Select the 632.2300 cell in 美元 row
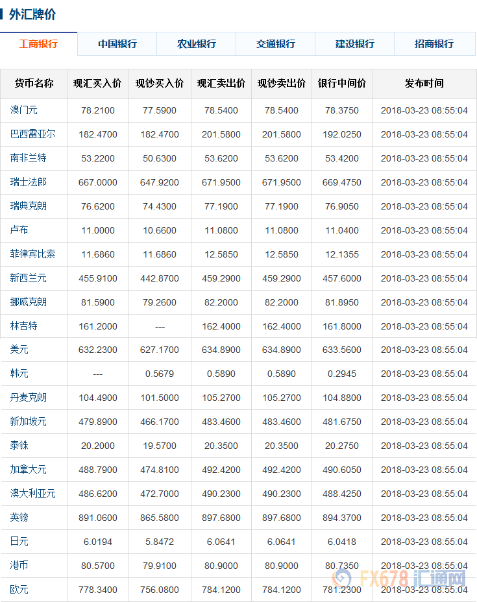Viewport: 477px width, 602px height. point(98,350)
